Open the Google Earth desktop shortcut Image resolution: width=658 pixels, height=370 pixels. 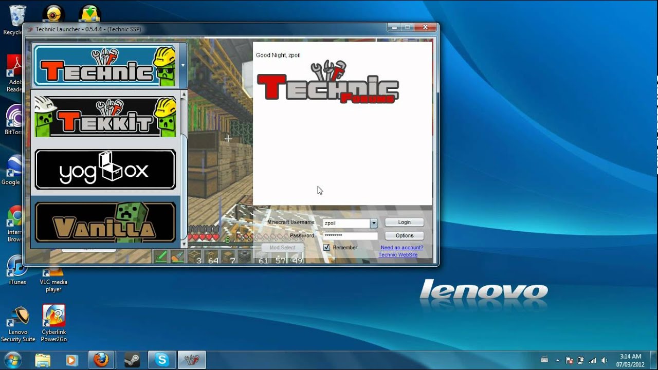click(x=14, y=170)
